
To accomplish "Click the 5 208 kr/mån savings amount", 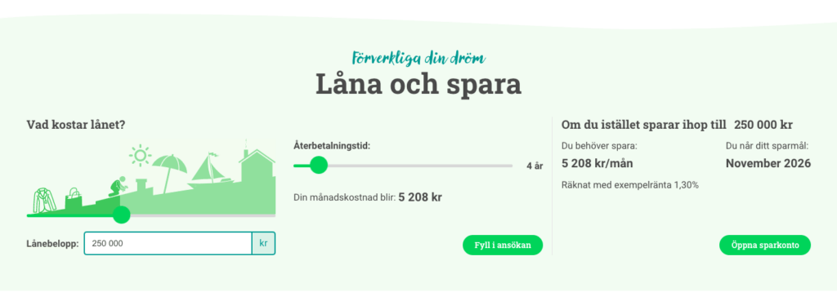I will click(598, 163).
